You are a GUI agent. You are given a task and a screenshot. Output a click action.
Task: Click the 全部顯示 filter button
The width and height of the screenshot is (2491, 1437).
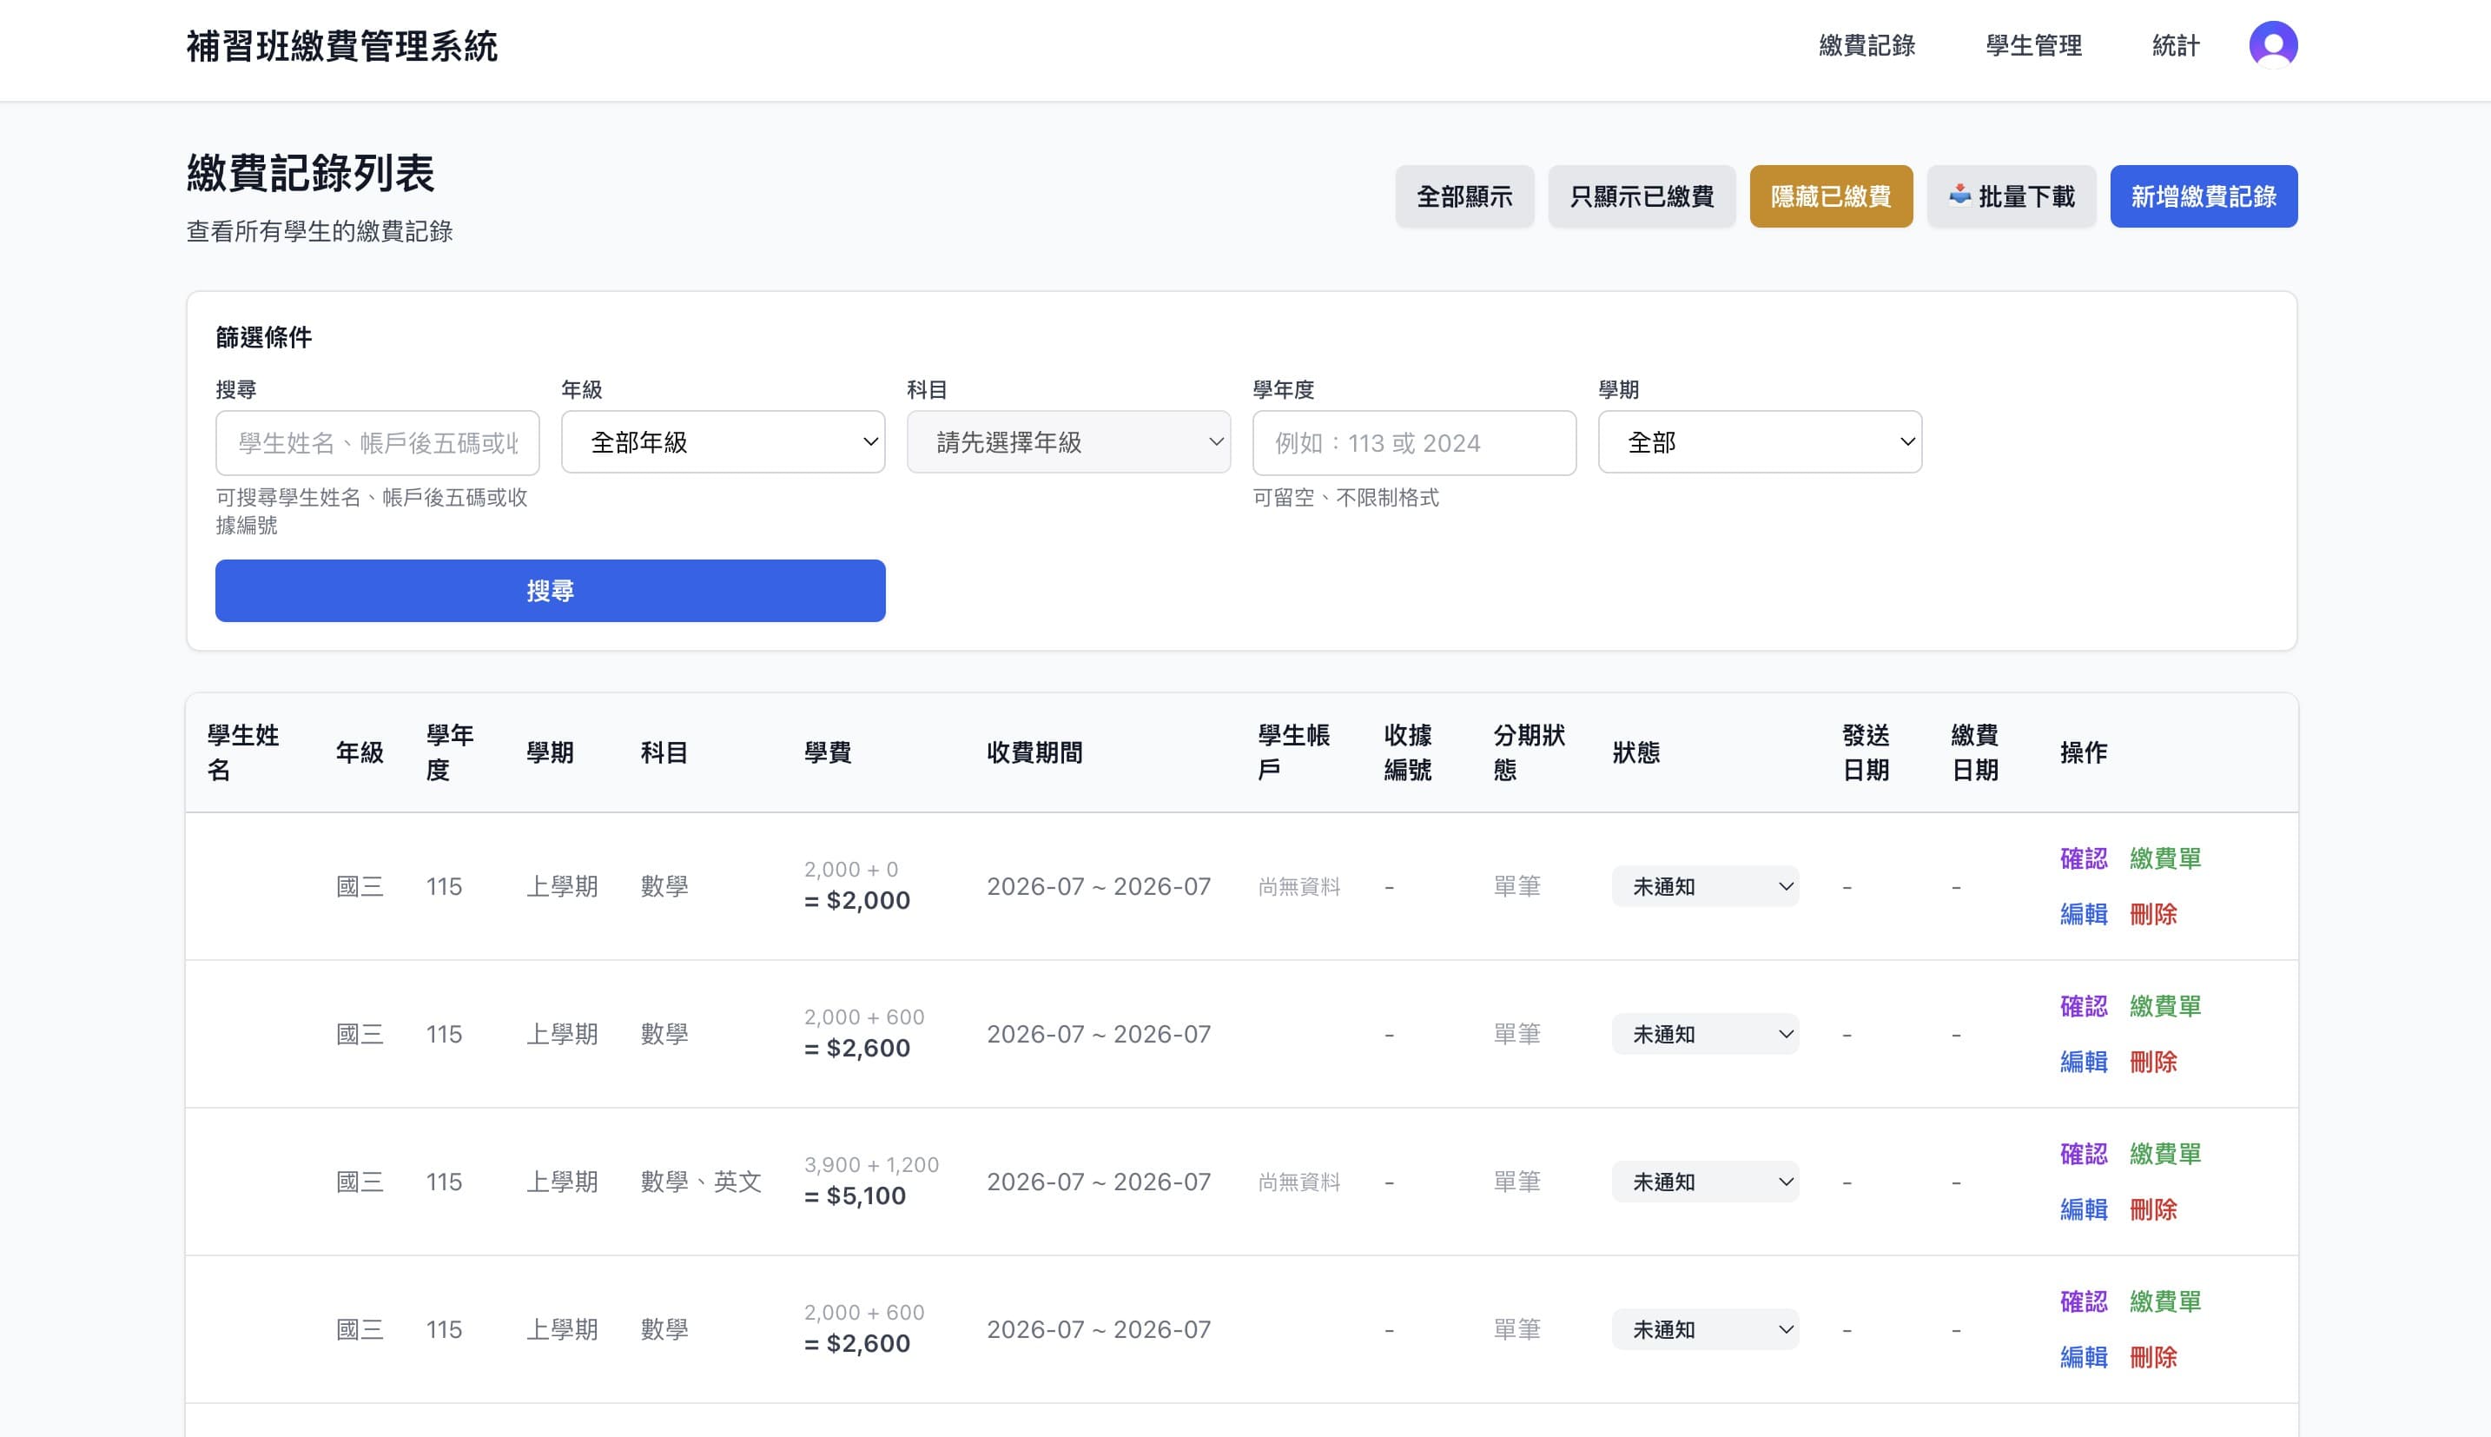(1464, 196)
